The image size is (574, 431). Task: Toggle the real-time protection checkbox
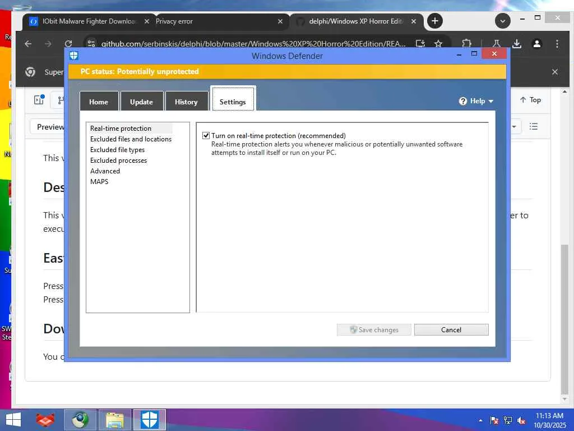206,136
